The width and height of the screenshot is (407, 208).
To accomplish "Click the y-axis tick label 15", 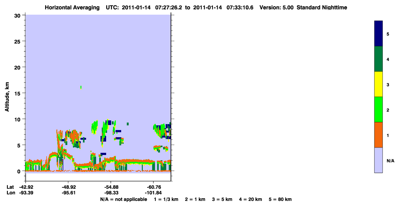I will [x=18, y=93].
